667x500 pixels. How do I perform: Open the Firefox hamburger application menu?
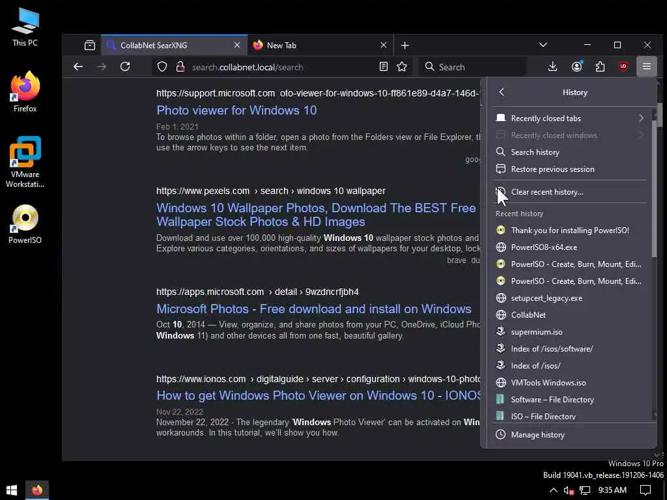647,66
